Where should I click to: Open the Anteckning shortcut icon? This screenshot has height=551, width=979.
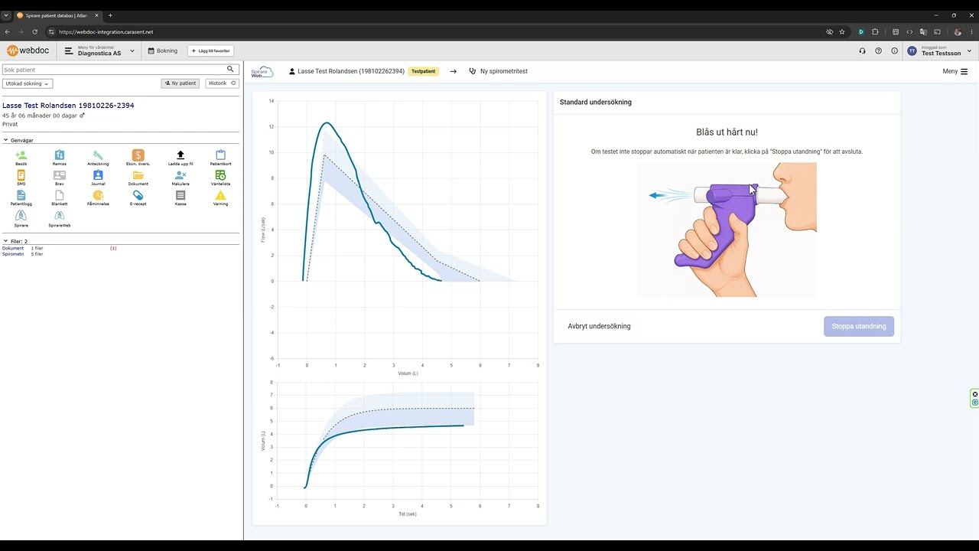coord(98,155)
